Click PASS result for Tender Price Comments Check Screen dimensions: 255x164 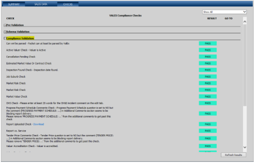[x=207, y=138]
